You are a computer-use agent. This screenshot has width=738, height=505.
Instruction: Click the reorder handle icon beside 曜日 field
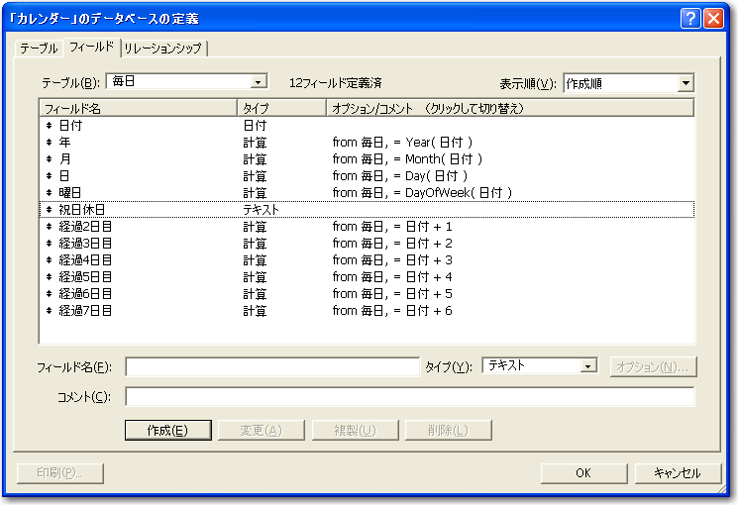(49, 193)
